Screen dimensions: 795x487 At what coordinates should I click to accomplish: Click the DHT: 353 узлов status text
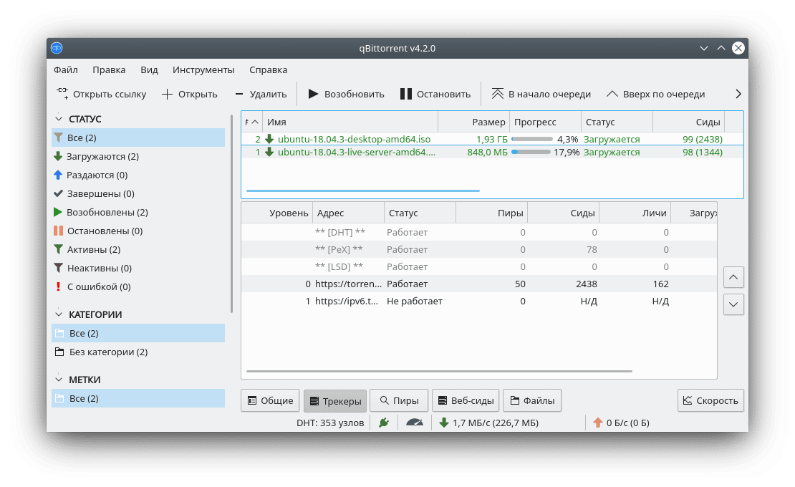[330, 423]
